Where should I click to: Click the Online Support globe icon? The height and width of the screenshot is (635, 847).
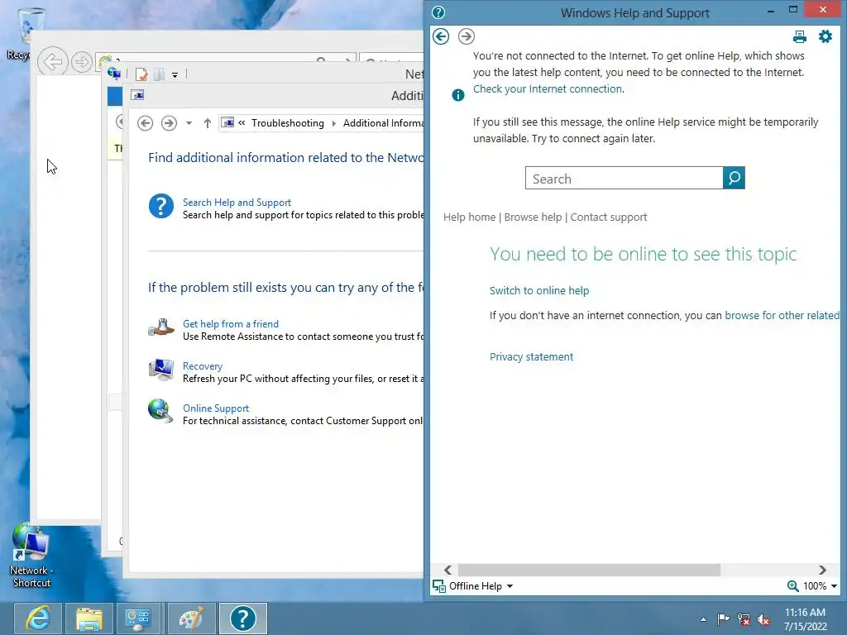coord(160,410)
